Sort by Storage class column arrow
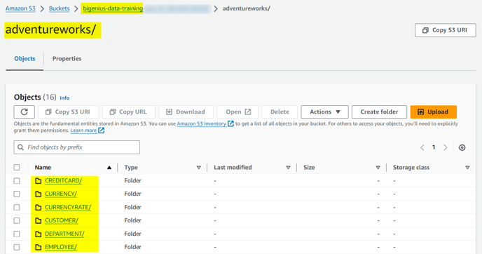This screenshot has height=254, width=482. 467,168
